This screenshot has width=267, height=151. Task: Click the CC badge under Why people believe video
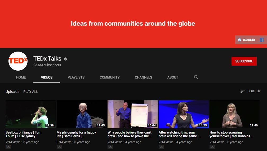coord(110,147)
